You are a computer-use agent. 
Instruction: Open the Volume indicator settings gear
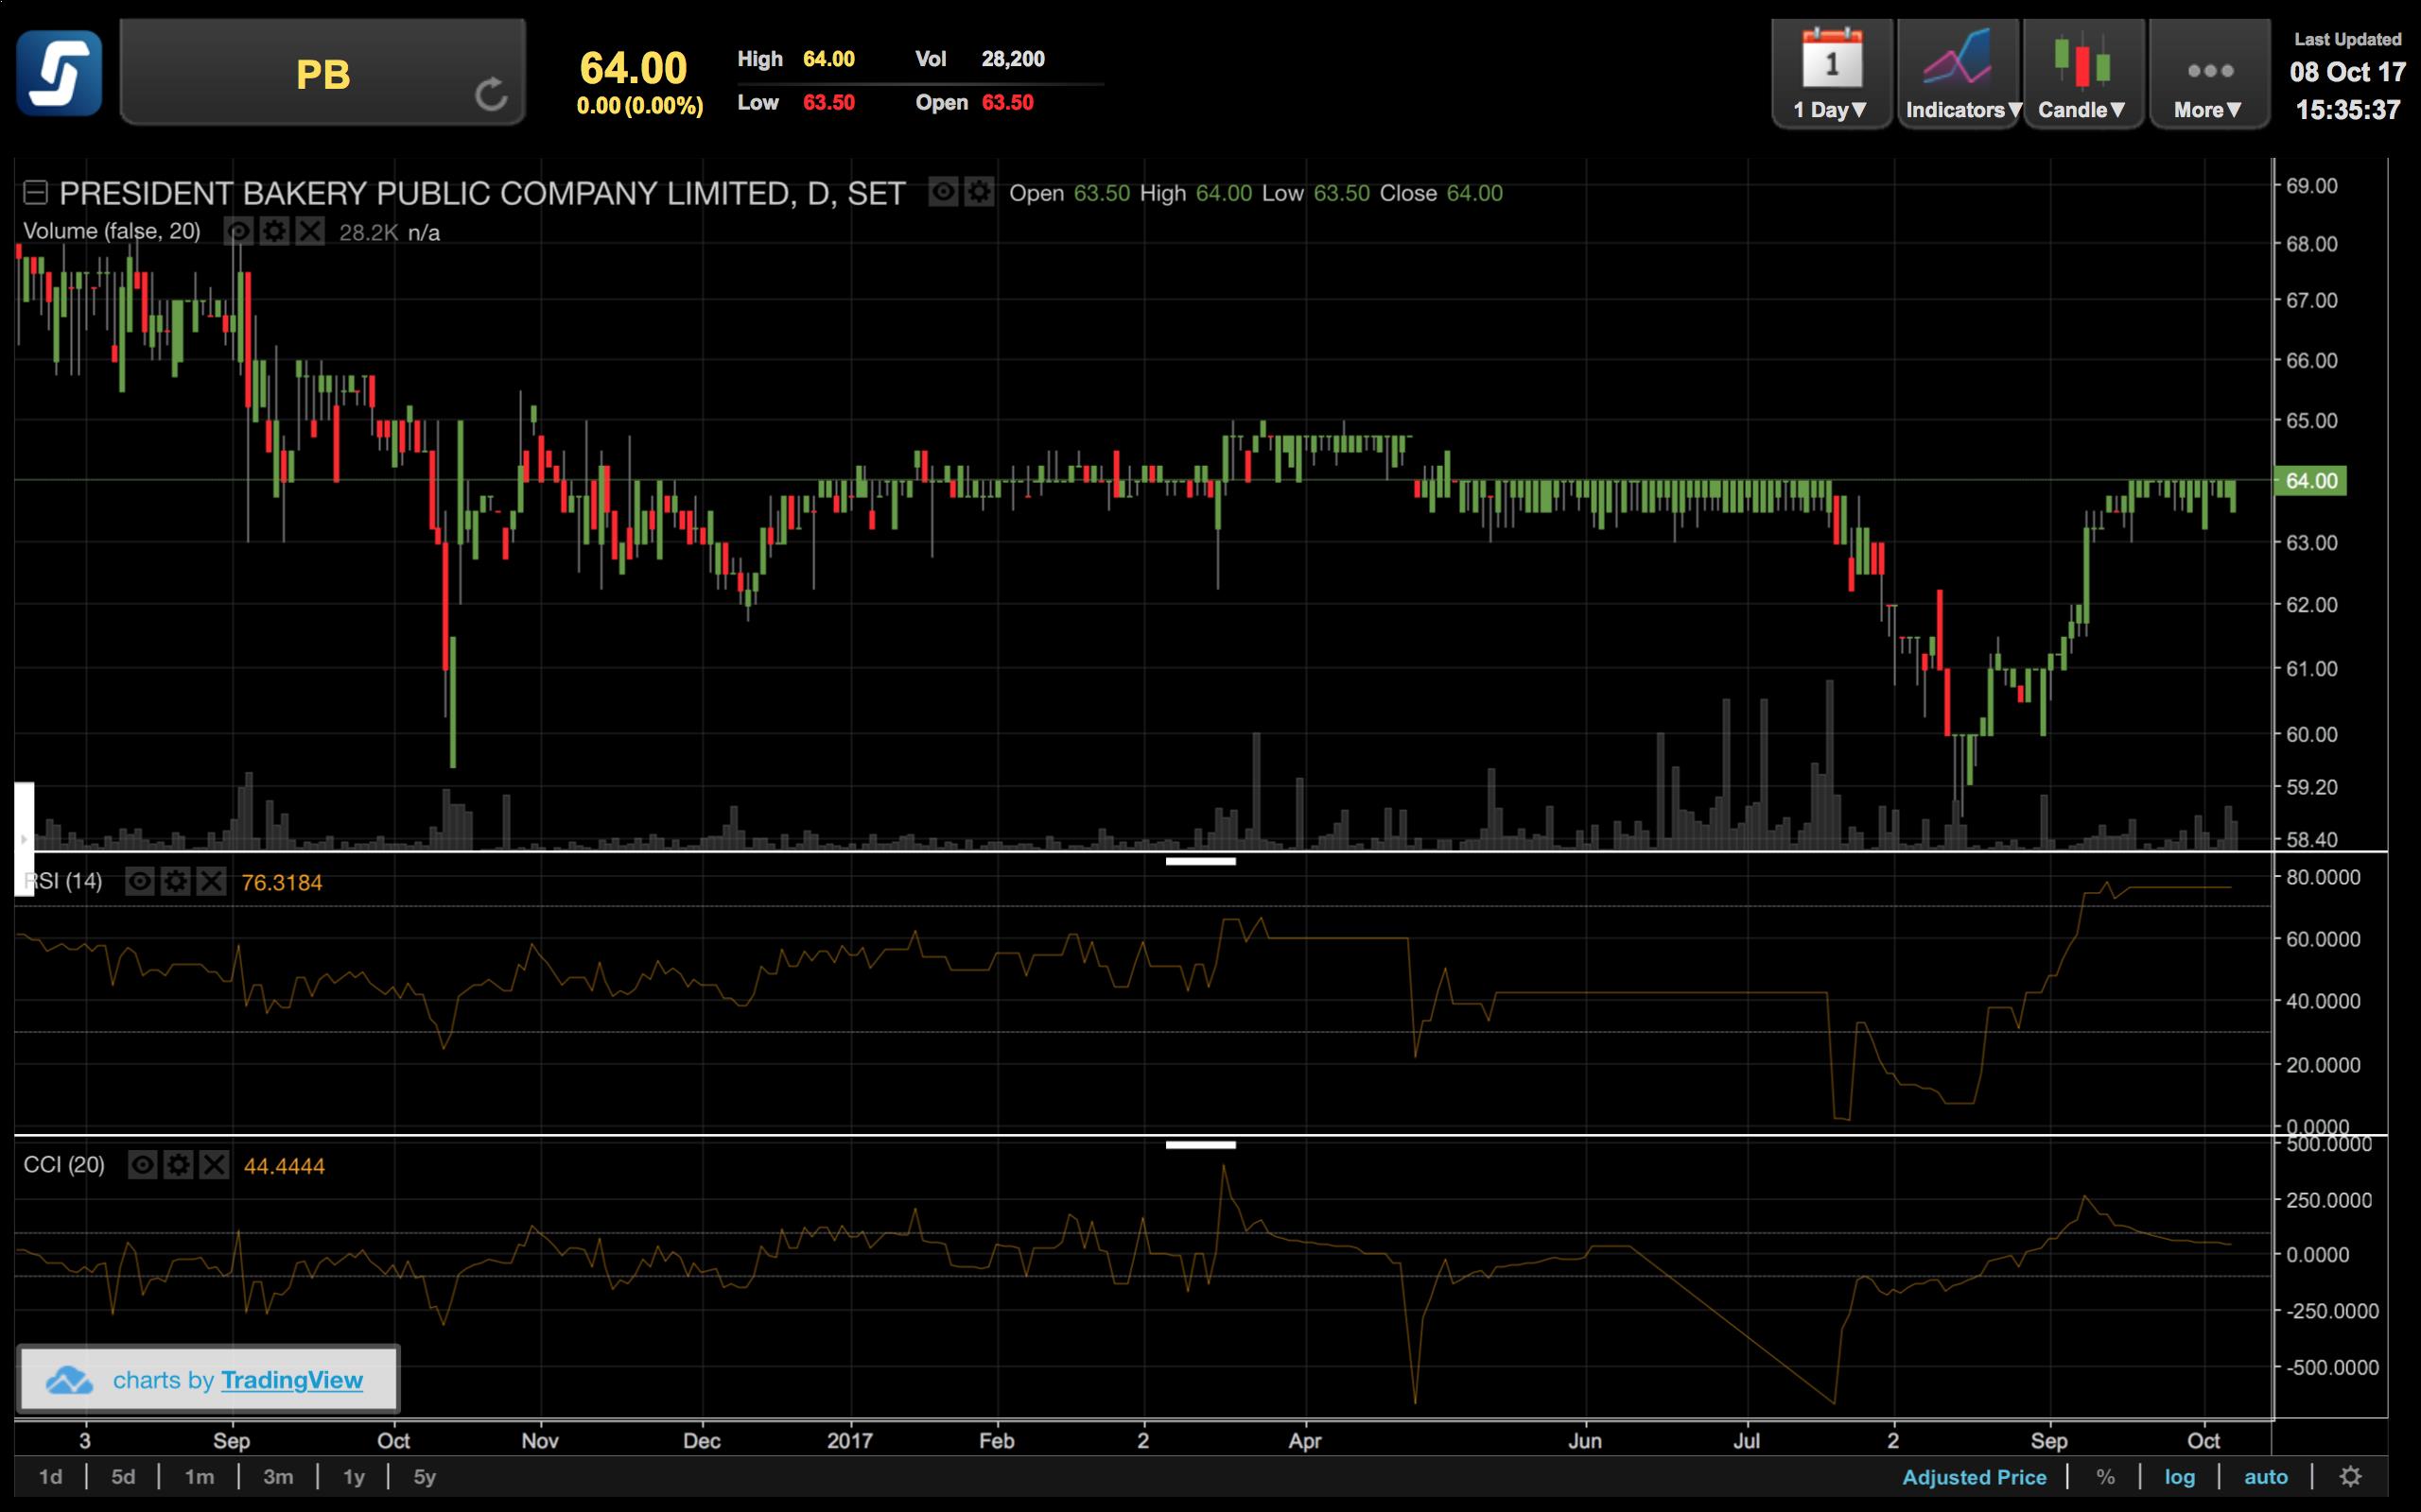274,232
